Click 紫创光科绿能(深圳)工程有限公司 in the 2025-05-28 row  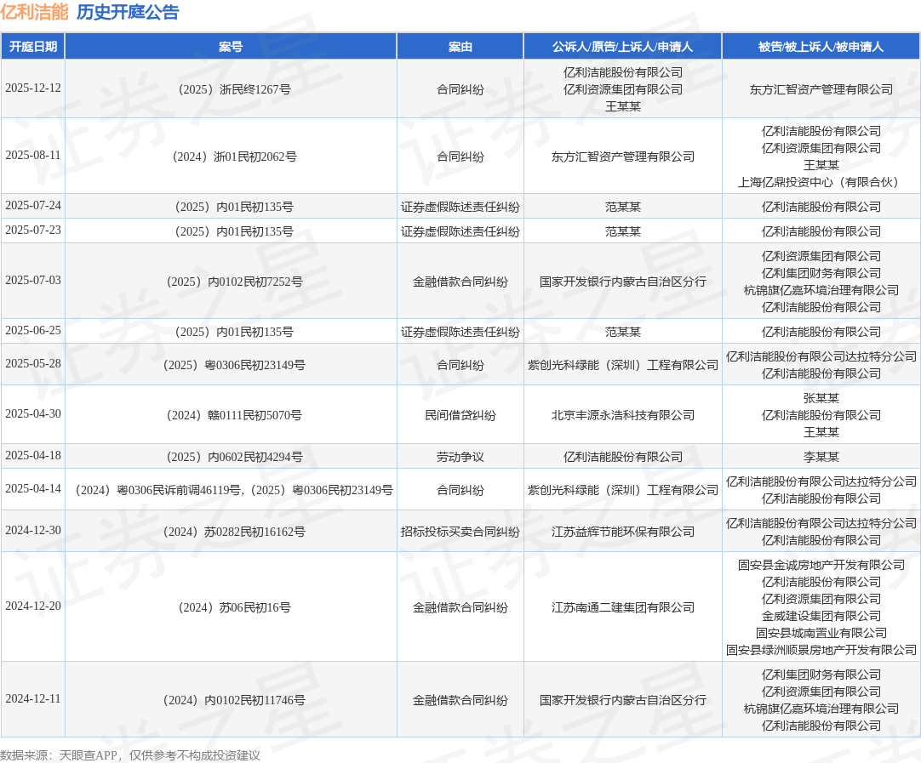click(x=622, y=365)
